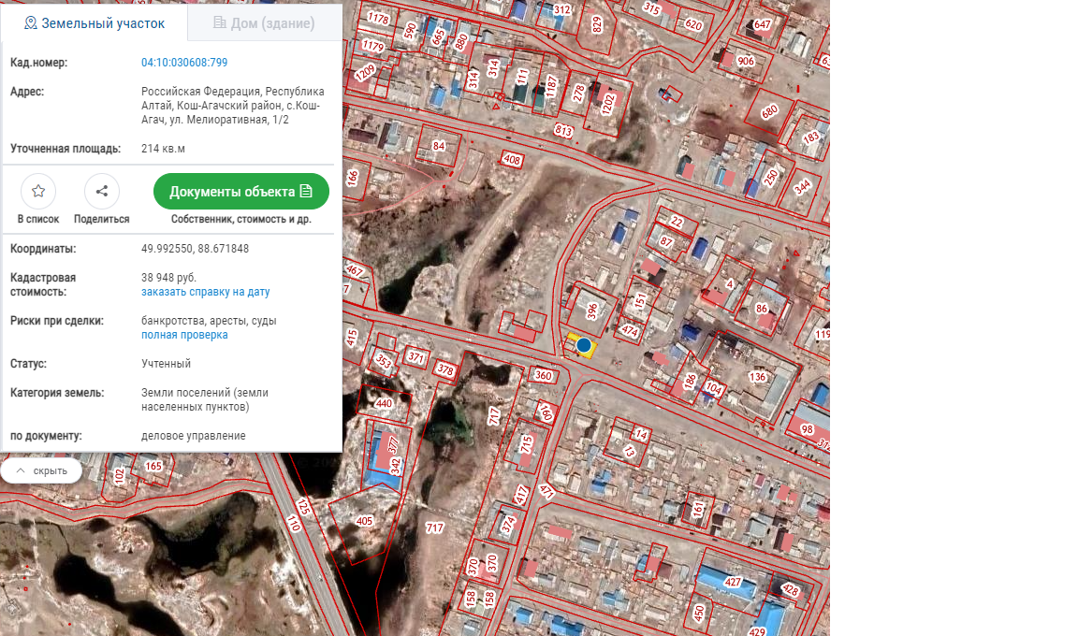
Task: Choose parcel 680 on the map
Action: [769, 111]
